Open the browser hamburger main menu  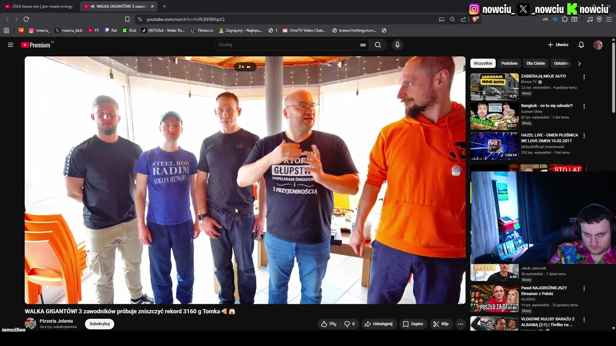(x=609, y=19)
